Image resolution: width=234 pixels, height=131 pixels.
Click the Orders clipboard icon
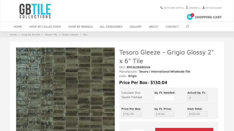point(187,8)
